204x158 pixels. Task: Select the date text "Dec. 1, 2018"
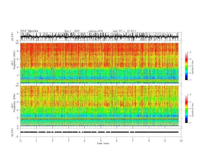coord(72,31)
